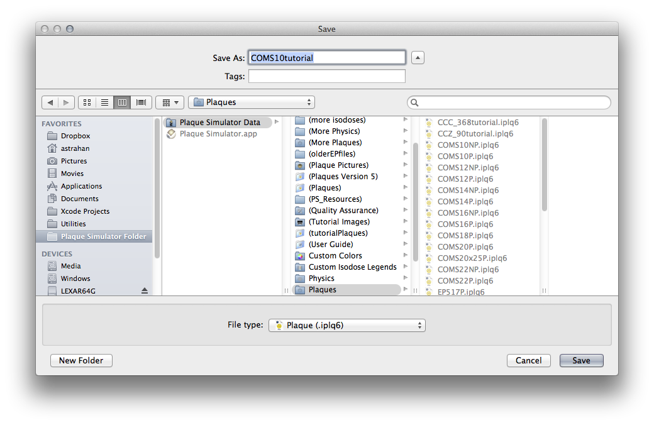
Task: Click the back navigation arrow
Action: [x=50, y=102]
